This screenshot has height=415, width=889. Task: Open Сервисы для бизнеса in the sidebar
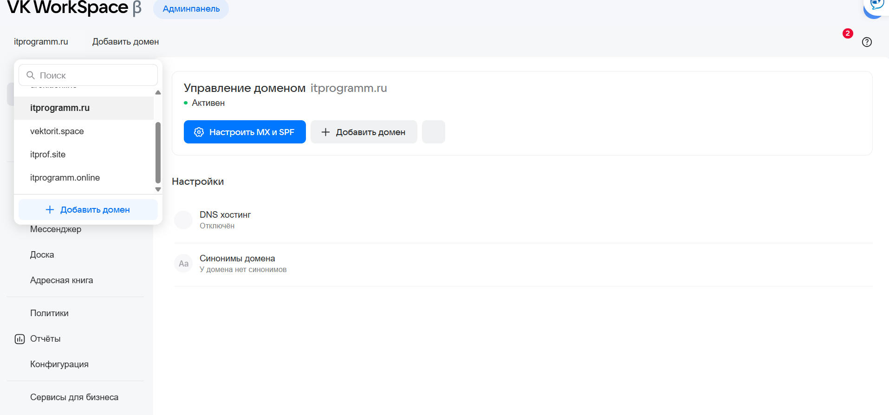74,397
